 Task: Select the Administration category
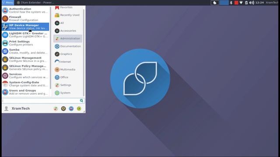click(68, 38)
